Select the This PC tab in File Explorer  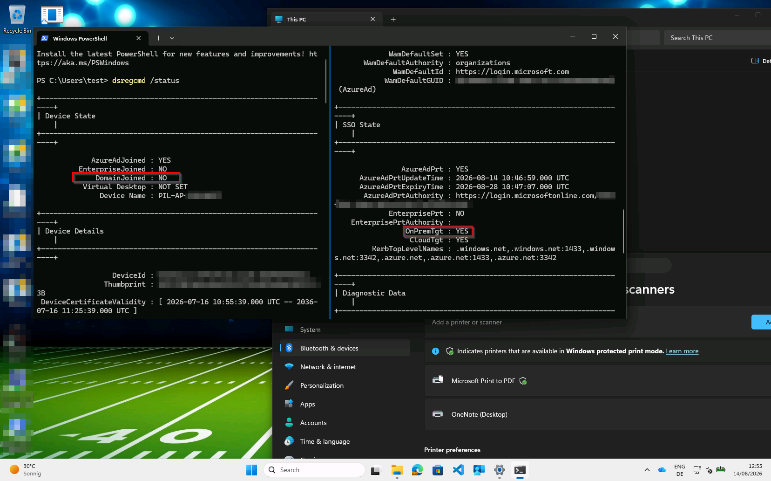pyautogui.click(x=326, y=19)
